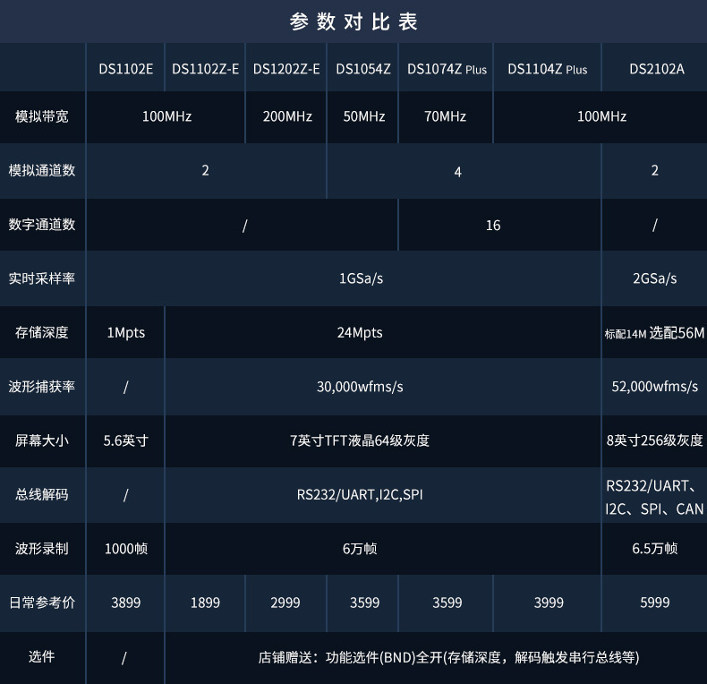Click the 3999 price cell
Viewport: 707px width, 684px height.
[549, 603]
